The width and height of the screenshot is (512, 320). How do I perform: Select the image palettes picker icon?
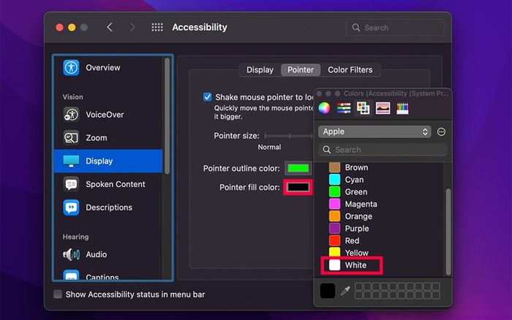[383, 108]
